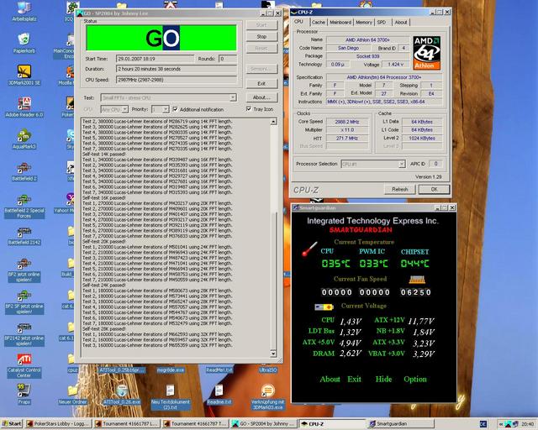Select the Adobe Reader 6.0 desktop icon
The height and width of the screenshot is (430, 538).
click(24, 107)
